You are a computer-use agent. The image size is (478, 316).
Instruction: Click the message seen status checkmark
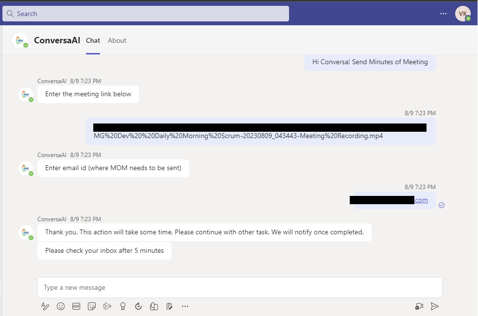coord(442,205)
